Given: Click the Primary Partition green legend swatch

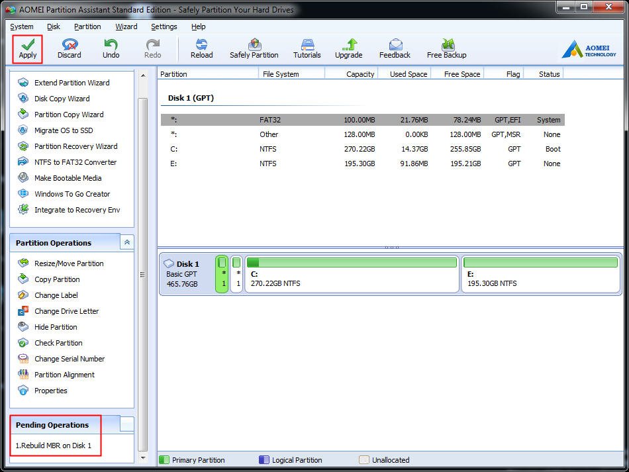Looking at the screenshot, I should click(x=164, y=459).
